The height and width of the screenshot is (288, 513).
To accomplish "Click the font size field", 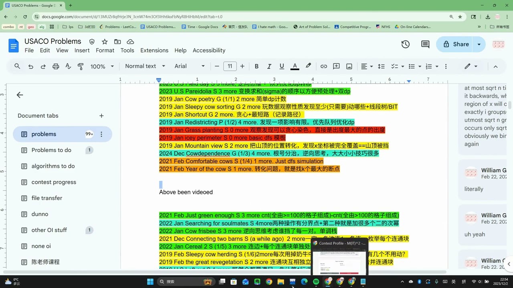I will pos(230,66).
